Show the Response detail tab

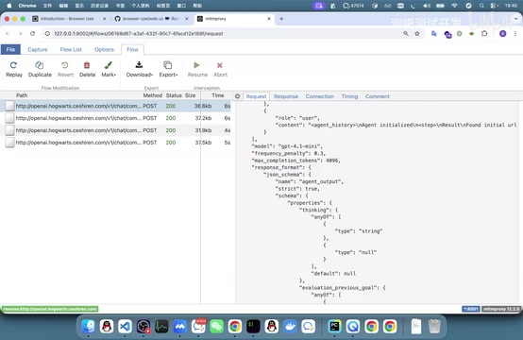286,96
